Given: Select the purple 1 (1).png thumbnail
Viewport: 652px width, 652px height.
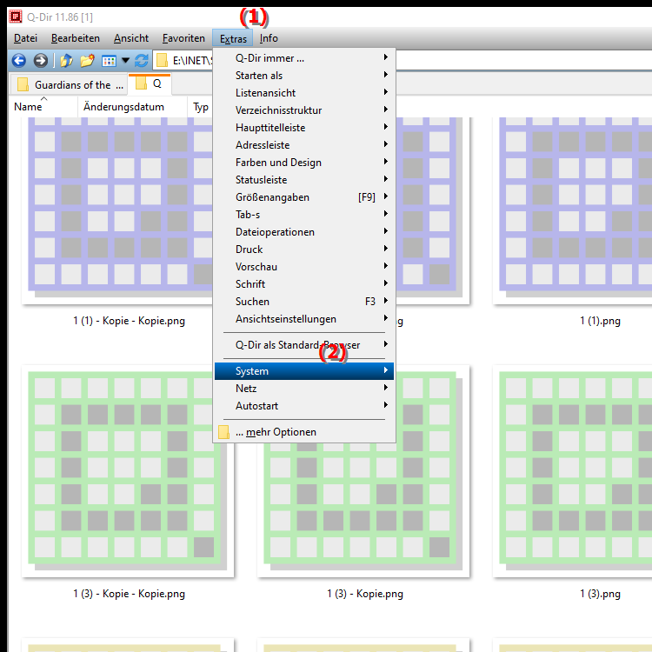Looking at the screenshot, I should coord(572,211).
